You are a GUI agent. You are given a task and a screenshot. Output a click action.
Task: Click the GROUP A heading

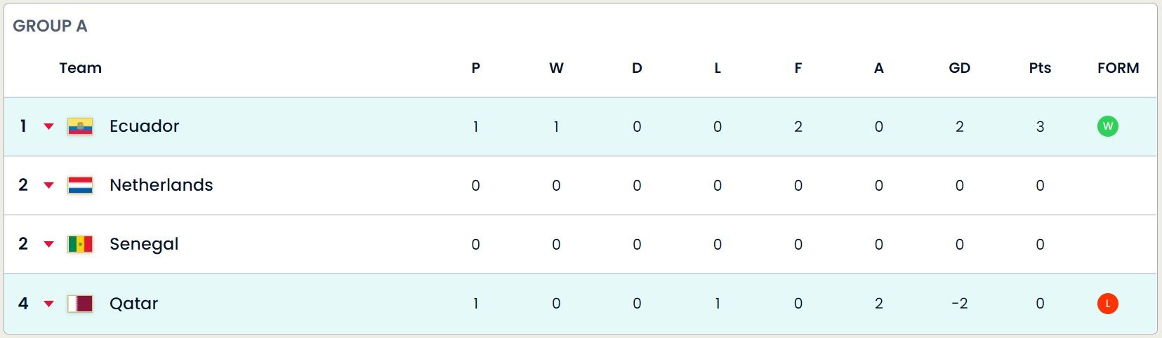click(50, 26)
